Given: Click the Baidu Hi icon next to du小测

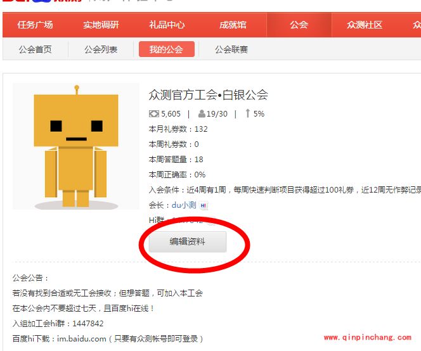Looking at the screenshot, I should pyautogui.click(x=204, y=205).
